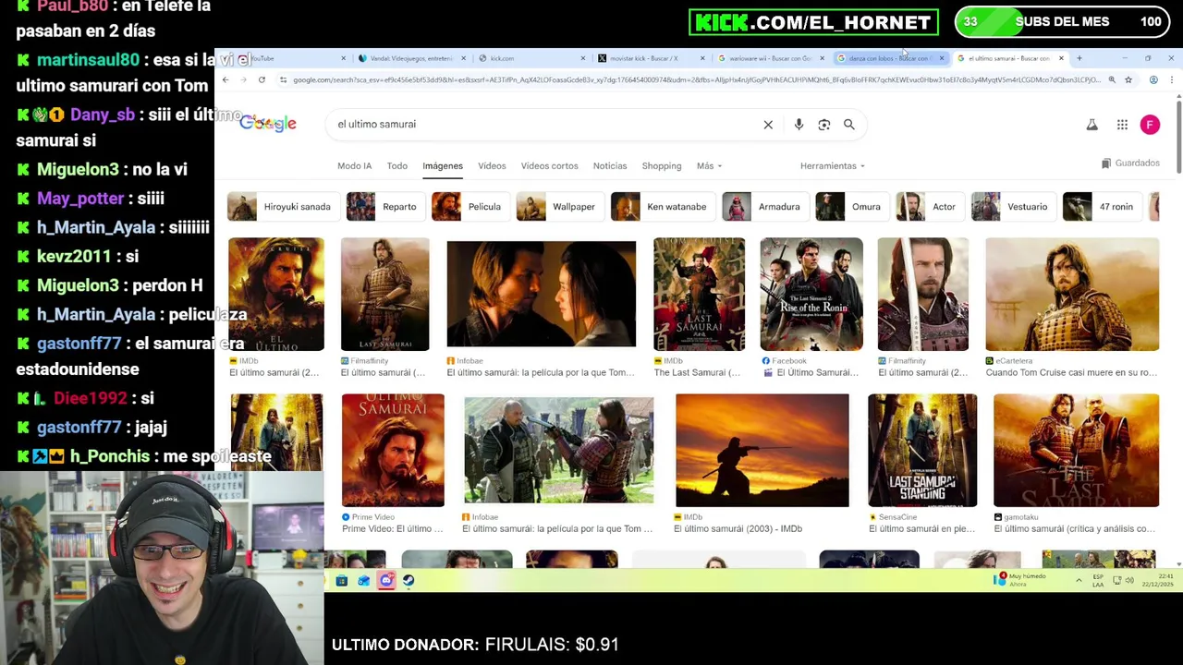Open the 'The Last Samurai' IMDb link text
This screenshot has width=1183, height=665.
pos(697,373)
